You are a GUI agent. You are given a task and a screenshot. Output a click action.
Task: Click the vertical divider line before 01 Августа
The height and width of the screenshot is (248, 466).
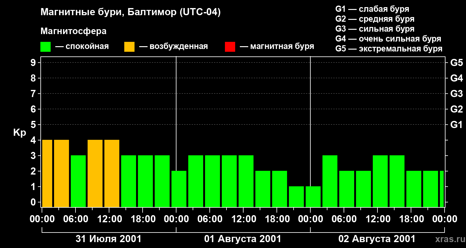click(176, 132)
